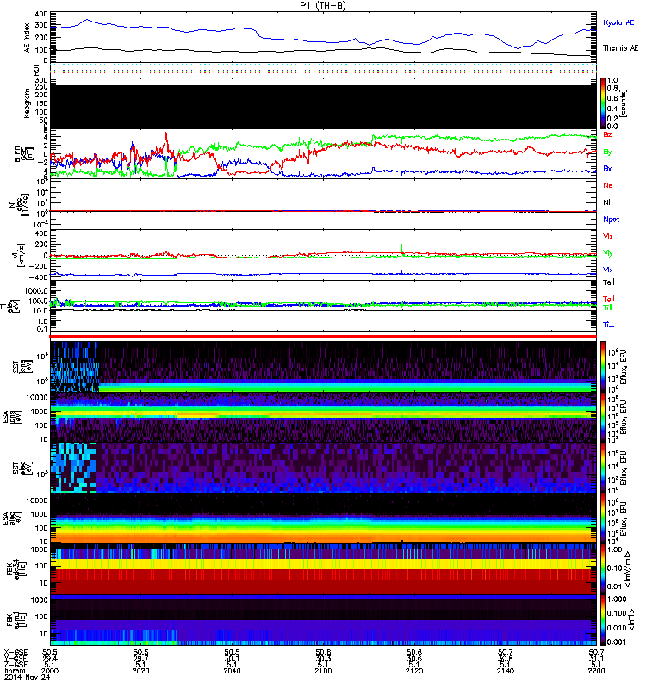
Task: Click the FBK mV/m color bar
Action: pyautogui.click(x=603, y=569)
